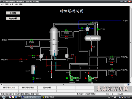Click the 塔顶产品 label

(124, 57)
